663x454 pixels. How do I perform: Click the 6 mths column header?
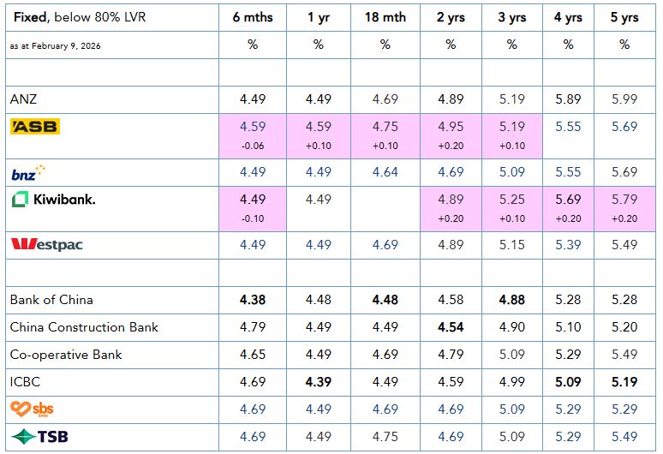tap(253, 17)
